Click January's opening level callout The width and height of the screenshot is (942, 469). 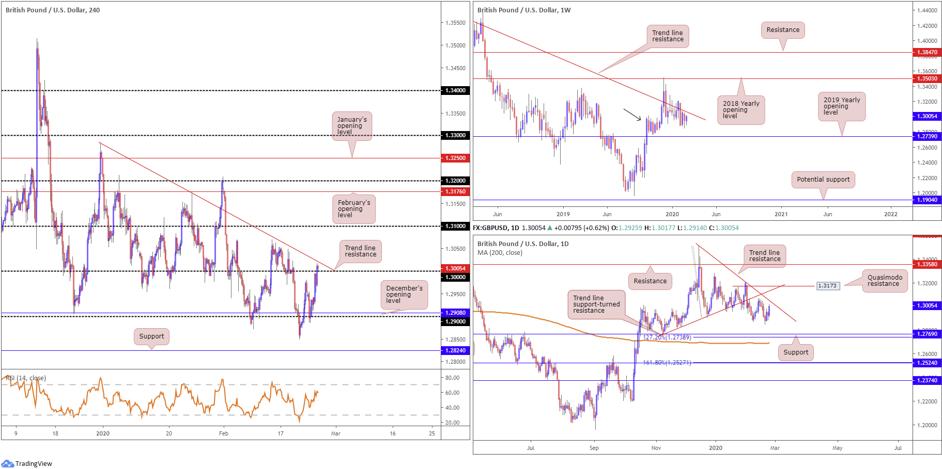[x=351, y=126]
